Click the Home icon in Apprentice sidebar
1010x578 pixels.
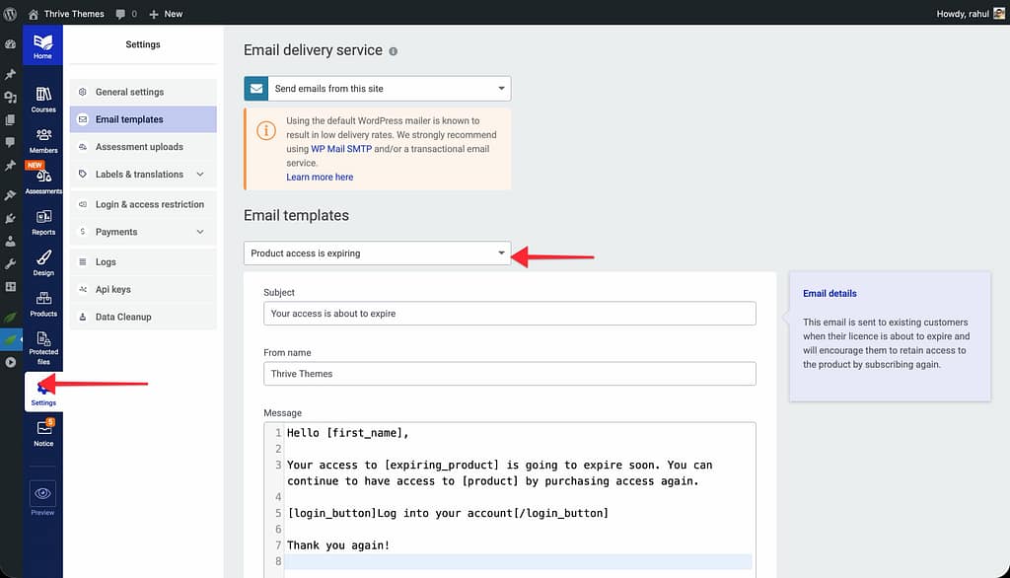click(x=42, y=45)
